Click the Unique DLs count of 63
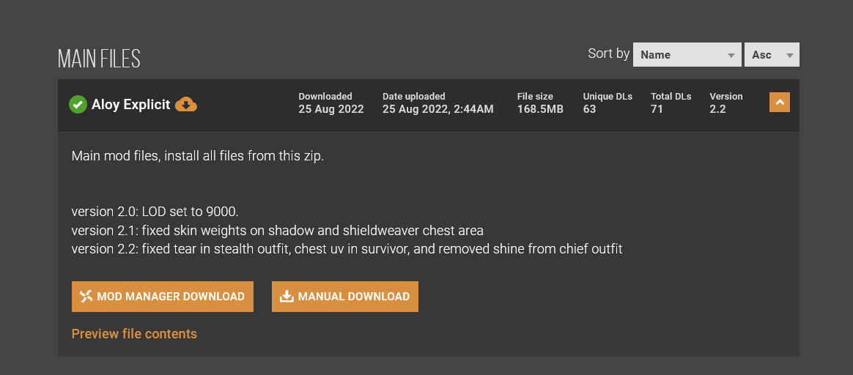 point(589,109)
